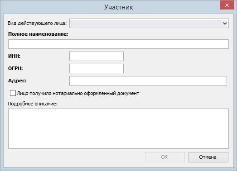Select the ОГРН input field
The image size is (237, 171).
click(x=97, y=68)
